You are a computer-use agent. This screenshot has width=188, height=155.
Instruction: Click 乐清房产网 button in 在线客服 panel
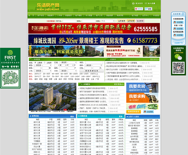178,43
